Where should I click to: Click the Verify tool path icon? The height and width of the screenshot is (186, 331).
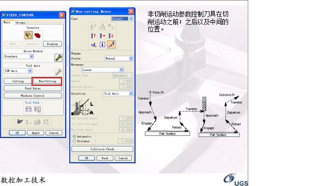[x=37, y=122]
